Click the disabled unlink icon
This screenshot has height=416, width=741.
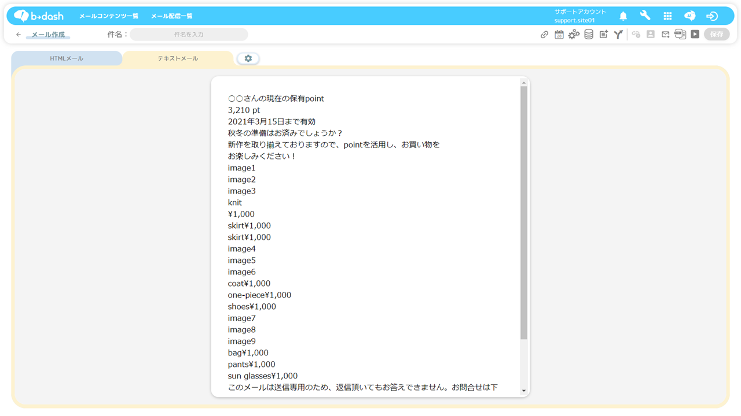coord(636,35)
